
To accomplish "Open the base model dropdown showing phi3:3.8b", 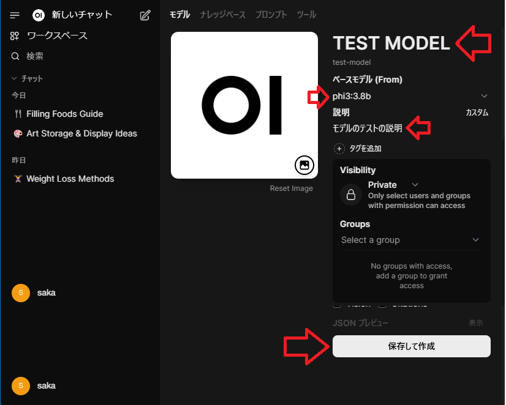I will (x=410, y=96).
